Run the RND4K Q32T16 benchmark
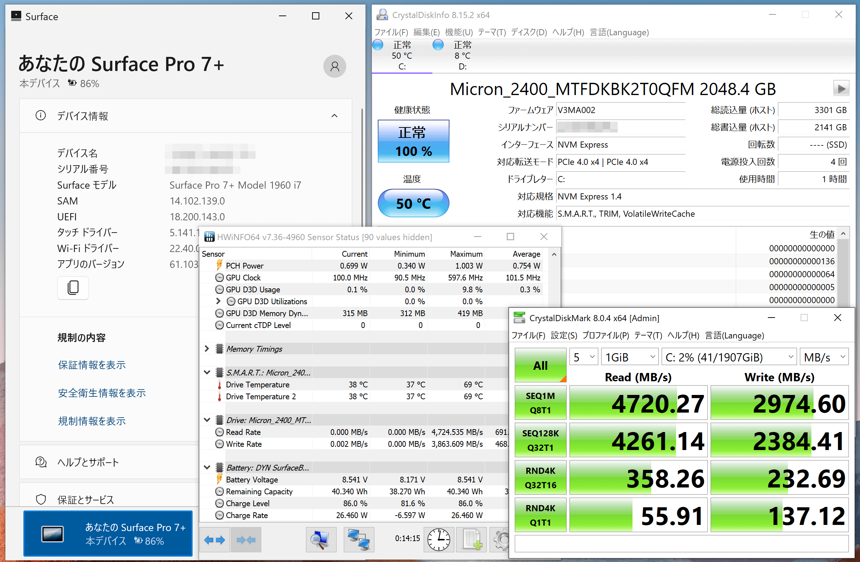 point(540,478)
